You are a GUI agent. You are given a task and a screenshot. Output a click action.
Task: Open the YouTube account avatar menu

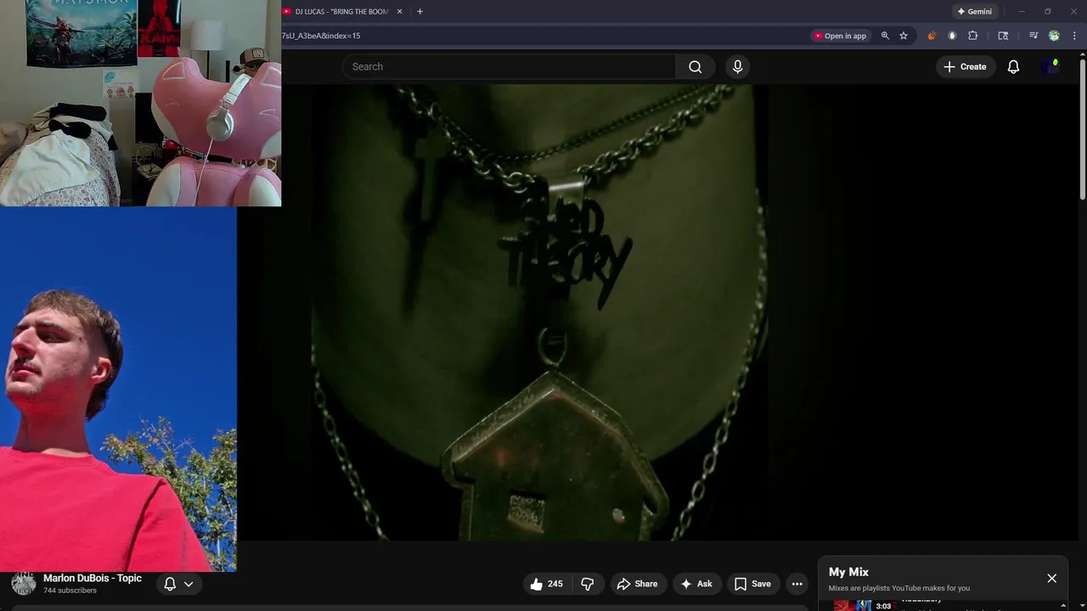click(x=1050, y=67)
